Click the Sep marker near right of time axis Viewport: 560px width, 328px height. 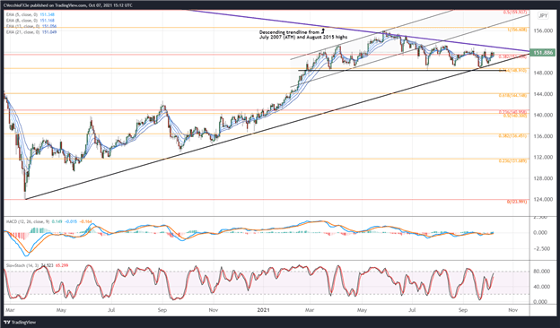pyautogui.click(x=463, y=310)
